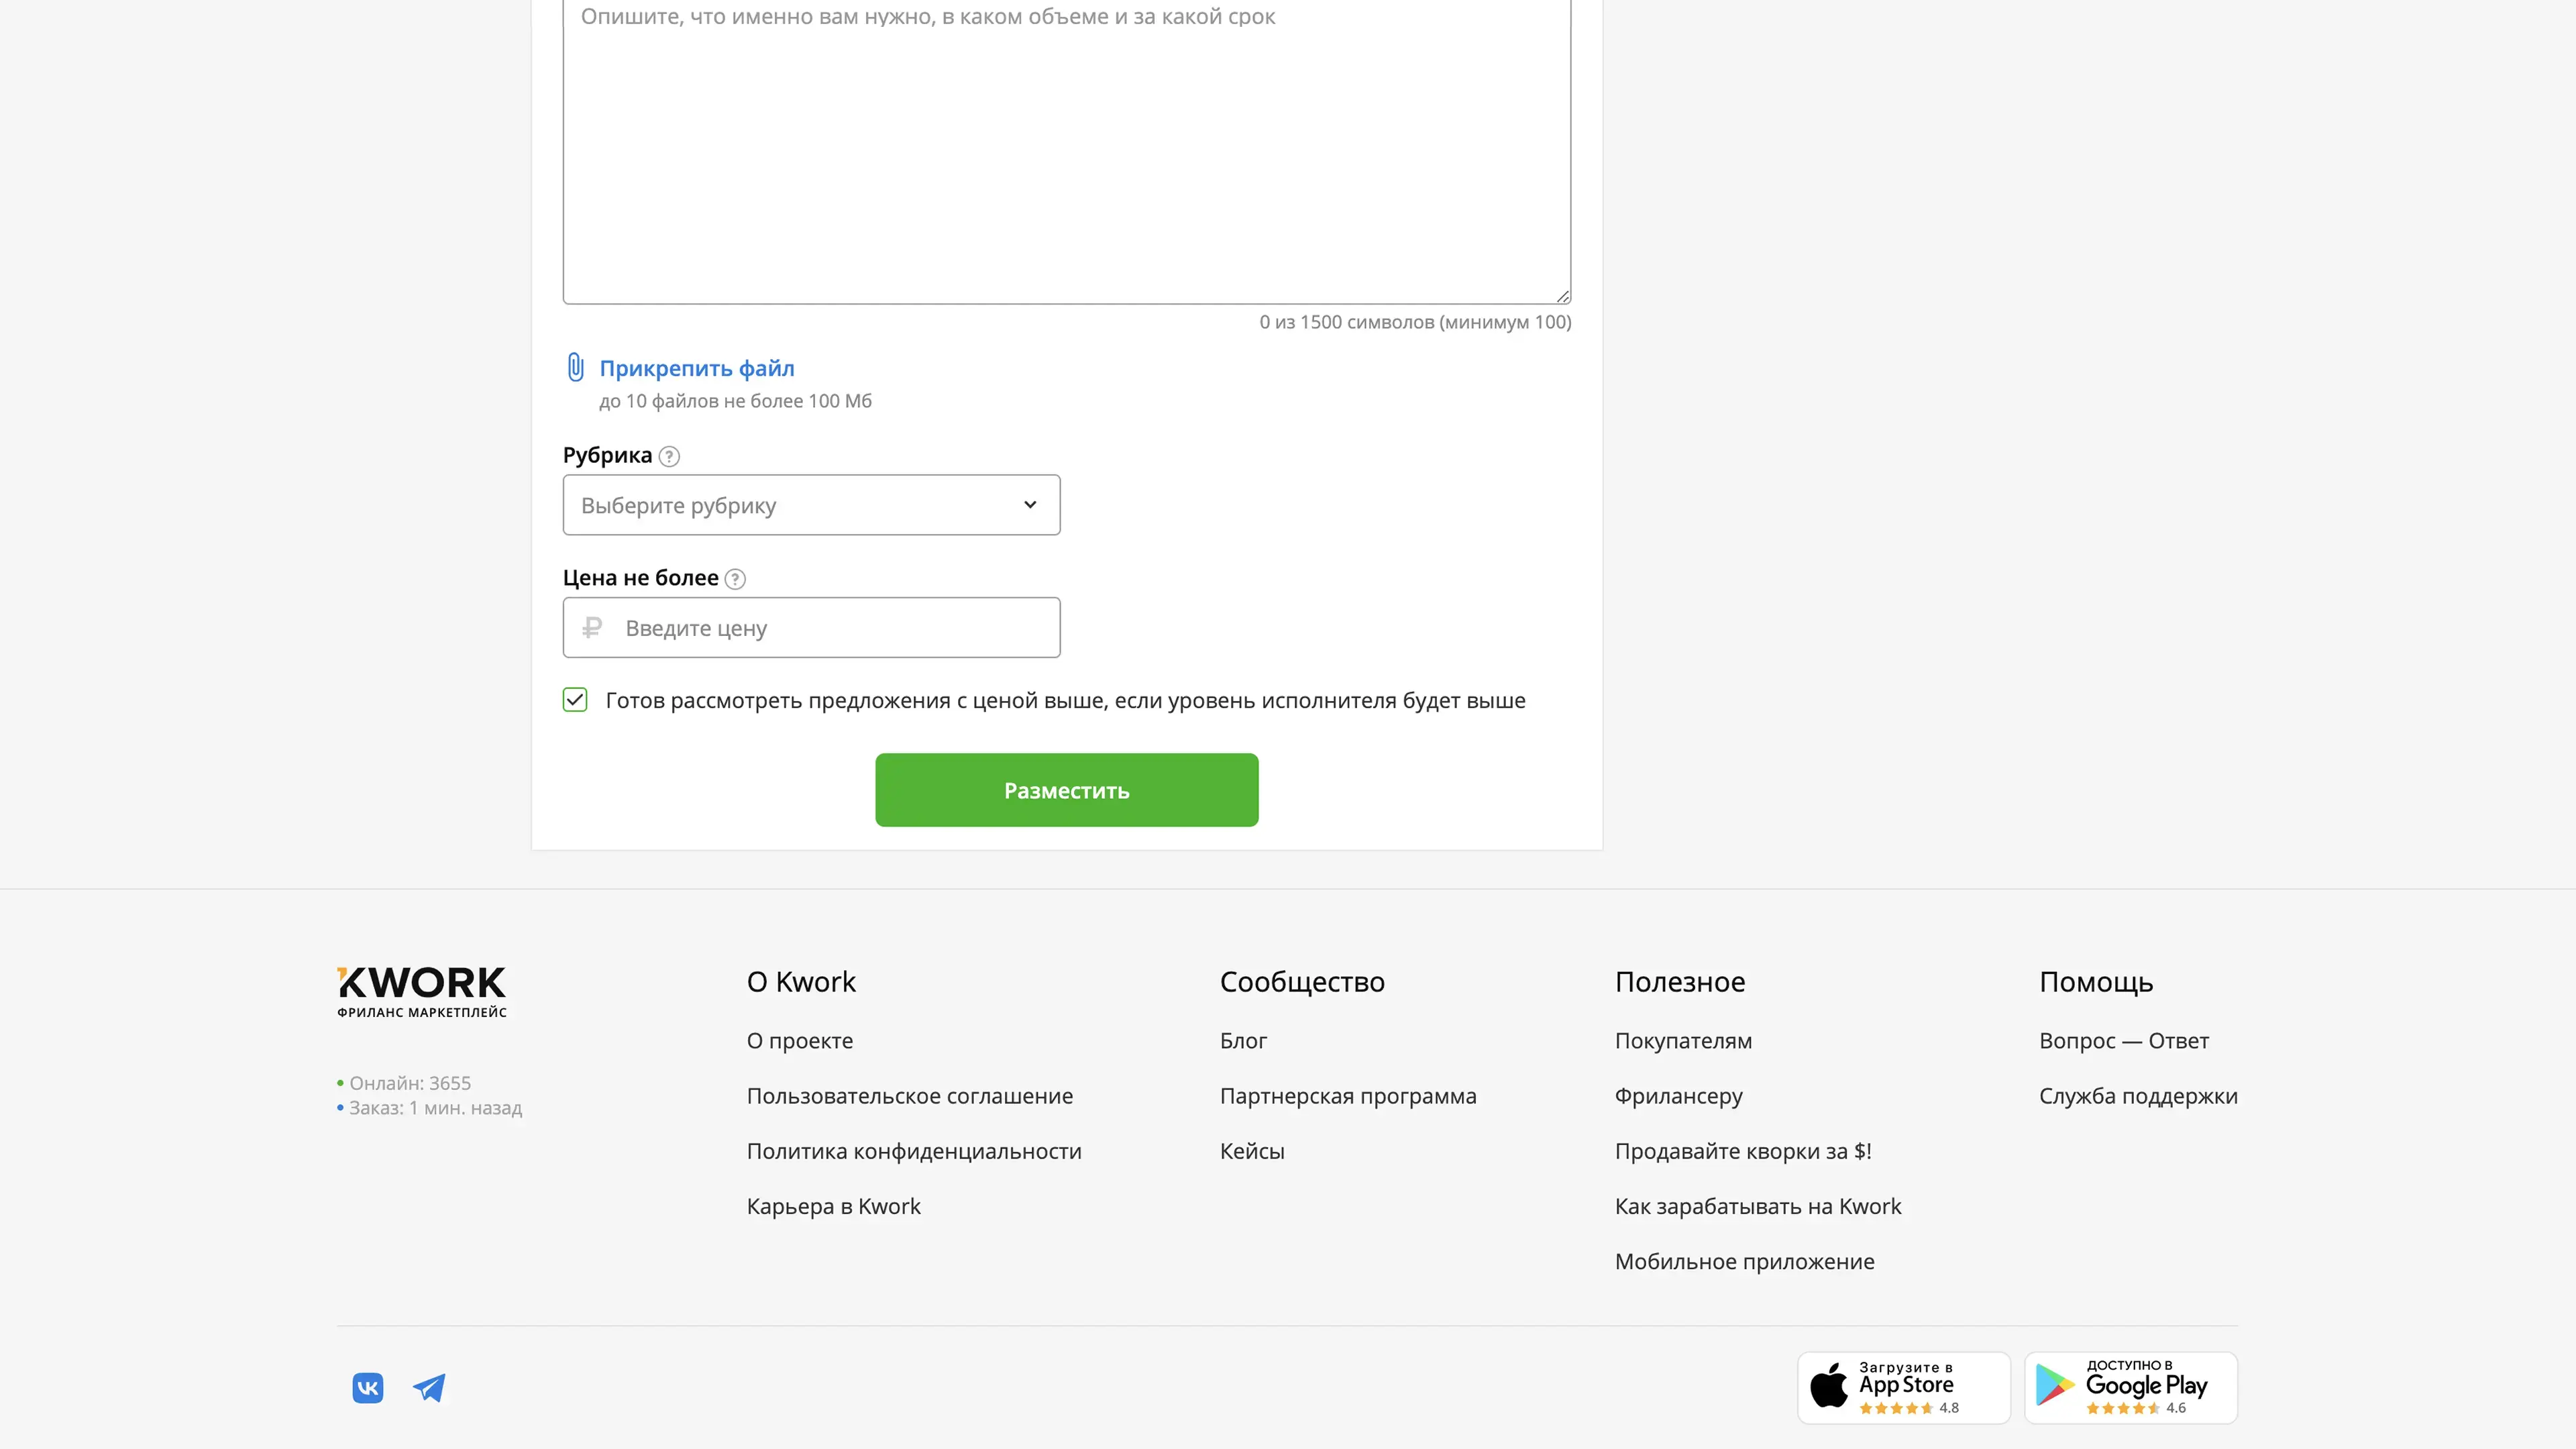Open the Мобильное приложение footer link
The image size is (2576, 1449).
tap(1744, 1261)
